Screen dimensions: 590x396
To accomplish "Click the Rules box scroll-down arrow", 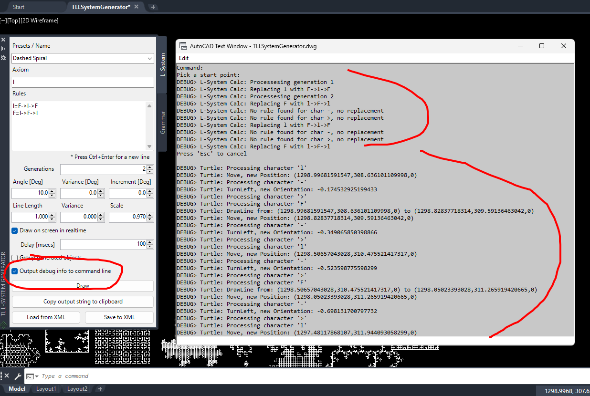I will pos(149,146).
